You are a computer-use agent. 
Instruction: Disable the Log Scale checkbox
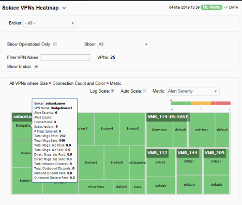point(113,91)
